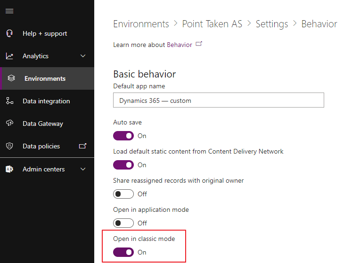
Task: Click the Data policies shield icon
Action: (x=9, y=146)
